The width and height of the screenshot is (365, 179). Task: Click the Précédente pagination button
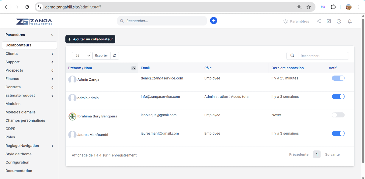point(299,154)
